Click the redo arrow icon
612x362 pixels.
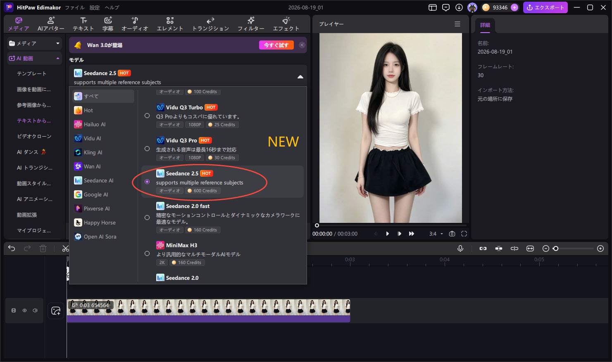click(x=27, y=248)
